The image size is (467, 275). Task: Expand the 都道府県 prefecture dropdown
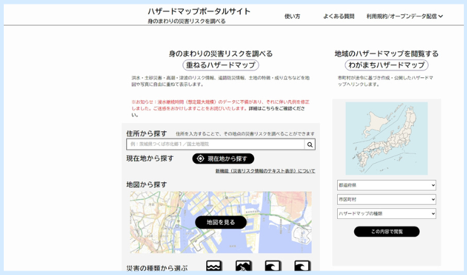(x=386, y=186)
